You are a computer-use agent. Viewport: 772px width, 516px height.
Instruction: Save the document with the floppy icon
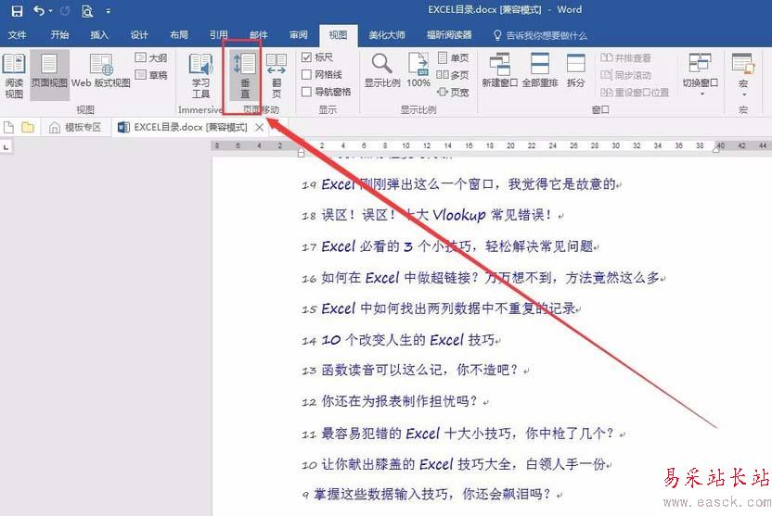17,11
